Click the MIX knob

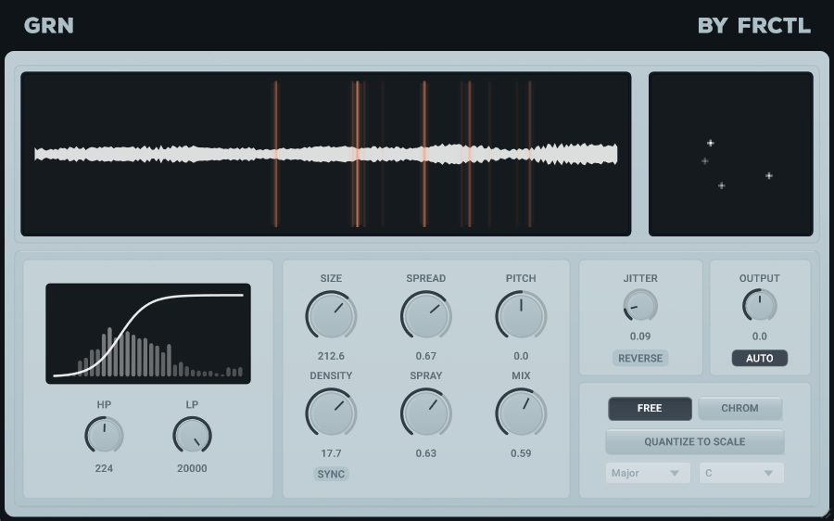(x=521, y=413)
